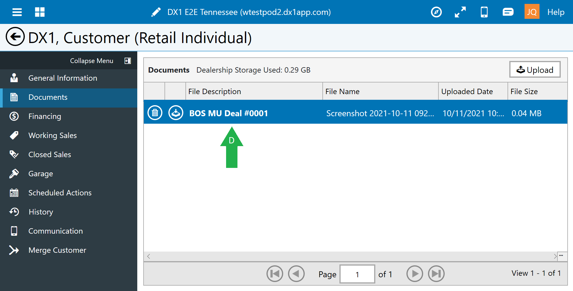Screen dimensions: 573x291
Task: Click the right arrow of horizontal scrollbar
Action: tap(555, 256)
